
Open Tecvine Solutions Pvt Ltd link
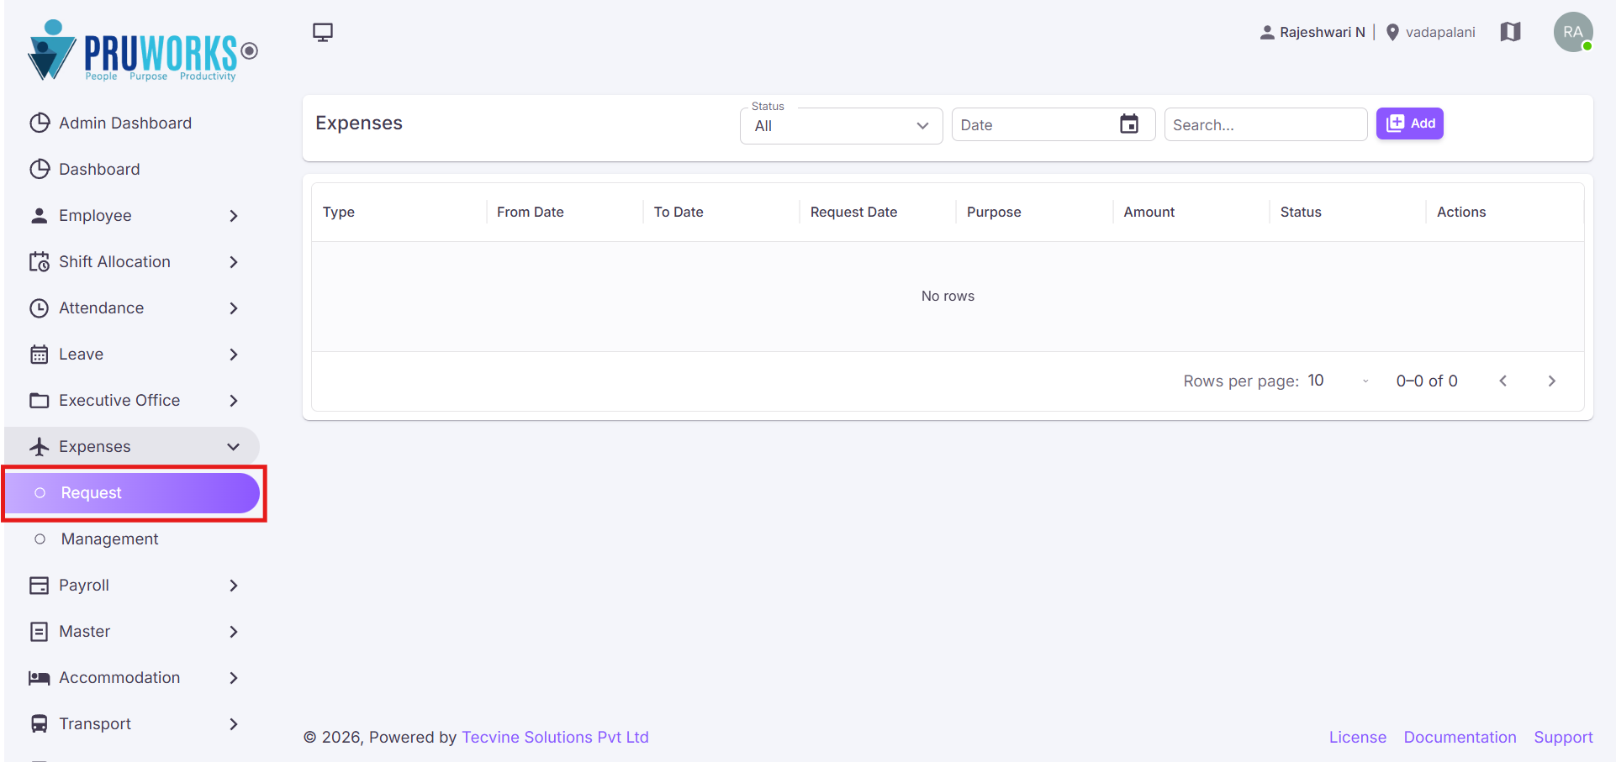click(555, 737)
